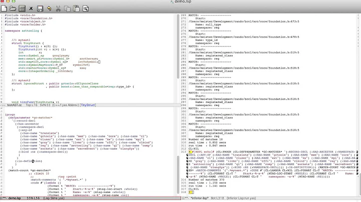Paste from clipboard using paste icon
Screen dimensions: 361x202
click(76, 8)
